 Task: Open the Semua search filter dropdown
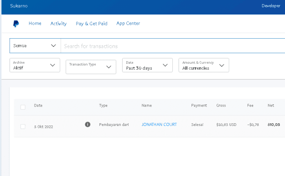35,45
